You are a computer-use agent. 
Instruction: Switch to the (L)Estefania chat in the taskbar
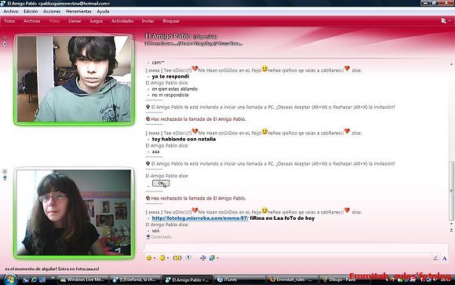click(x=135, y=280)
